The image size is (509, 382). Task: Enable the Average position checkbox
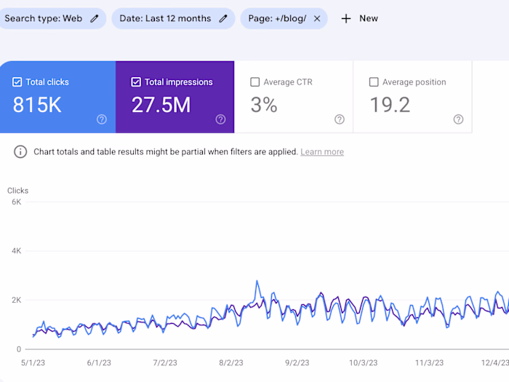pos(374,81)
